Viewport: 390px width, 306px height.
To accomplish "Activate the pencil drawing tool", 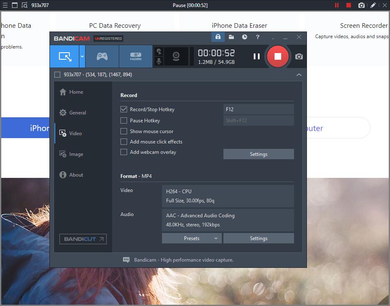I will click(x=373, y=5).
